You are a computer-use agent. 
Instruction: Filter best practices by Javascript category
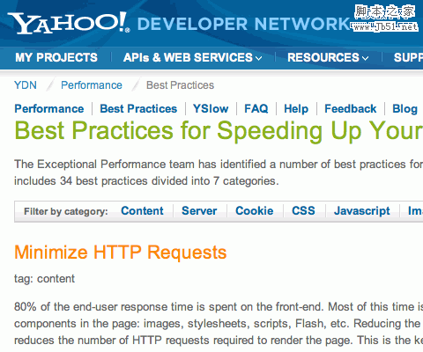[x=362, y=211]
